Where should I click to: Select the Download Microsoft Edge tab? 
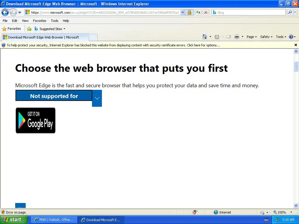[45, 37]
